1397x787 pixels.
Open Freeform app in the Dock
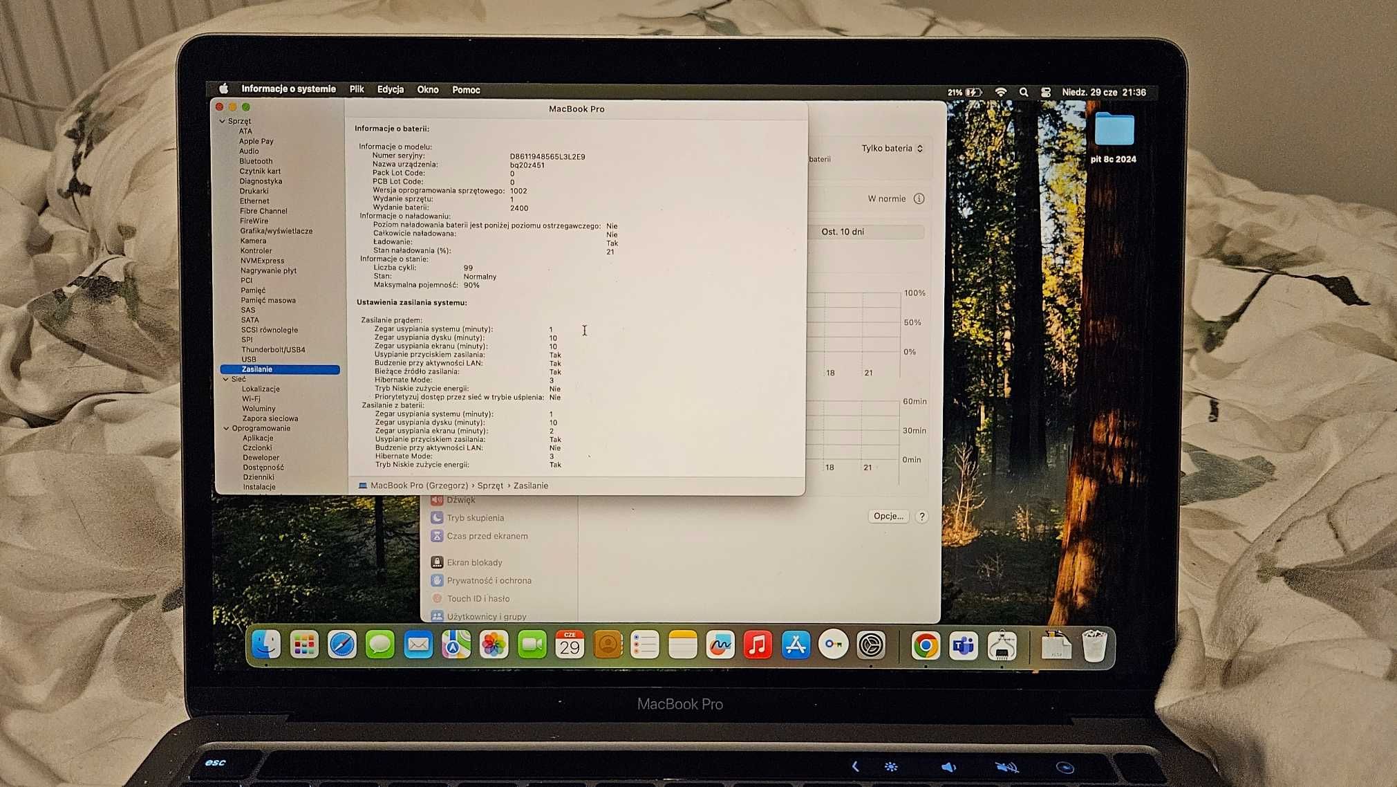[x=720, y=645]
